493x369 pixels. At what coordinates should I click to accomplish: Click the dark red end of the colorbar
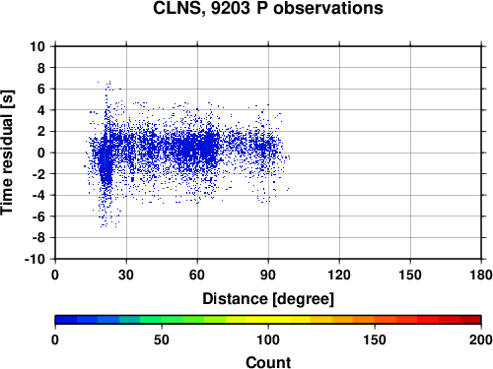[470, 320]
